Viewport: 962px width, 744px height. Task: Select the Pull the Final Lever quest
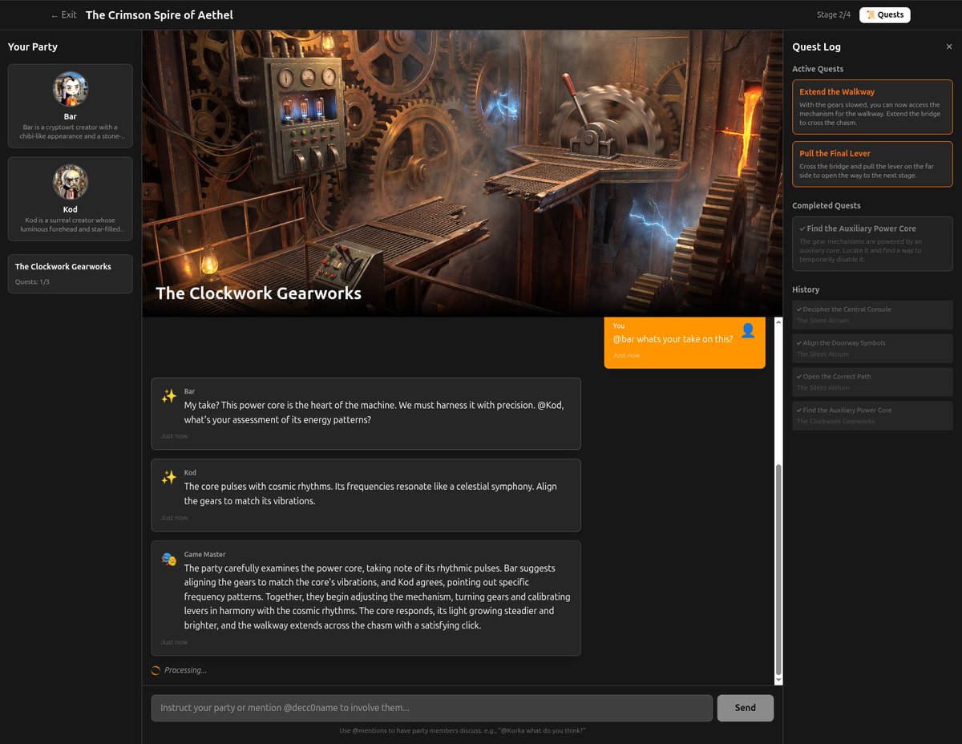tap(872, 165)
